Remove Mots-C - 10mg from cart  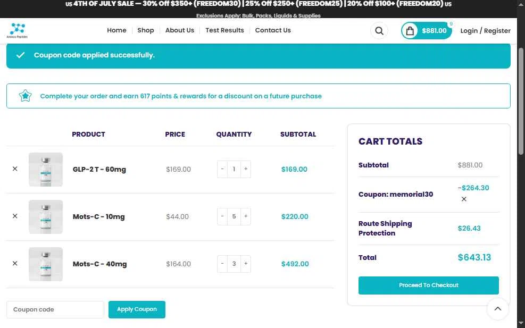click(x=15, y=216)
